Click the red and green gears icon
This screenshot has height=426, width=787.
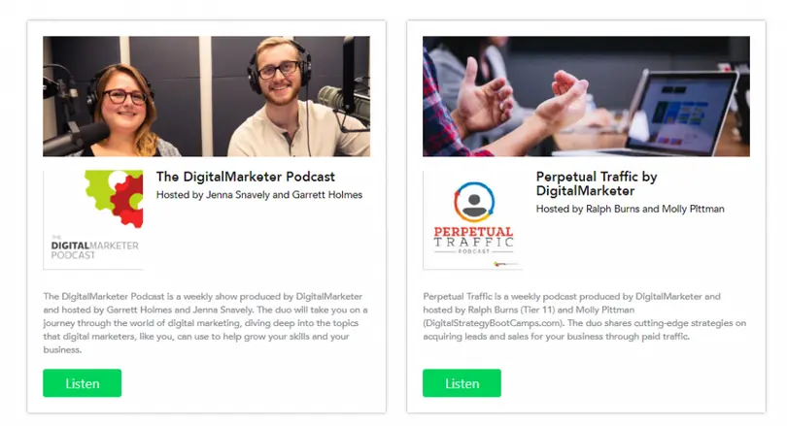(x=114, y=199)
